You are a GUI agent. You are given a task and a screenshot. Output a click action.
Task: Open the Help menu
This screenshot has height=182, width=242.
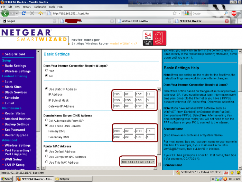[x=60, y=7]
